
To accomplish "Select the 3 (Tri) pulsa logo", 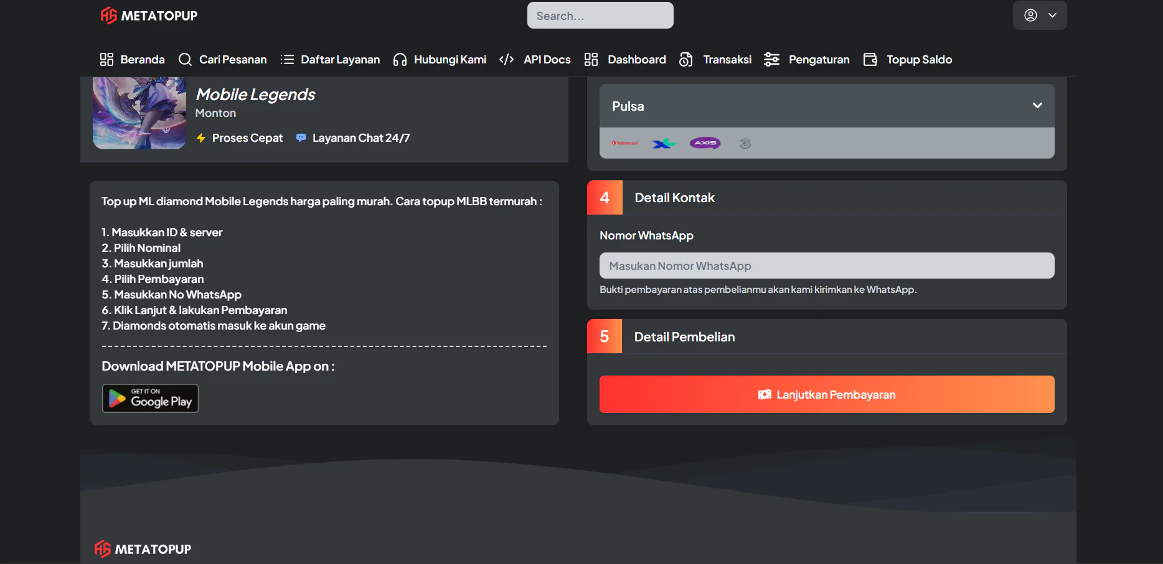I will click(x=745, y=144).
